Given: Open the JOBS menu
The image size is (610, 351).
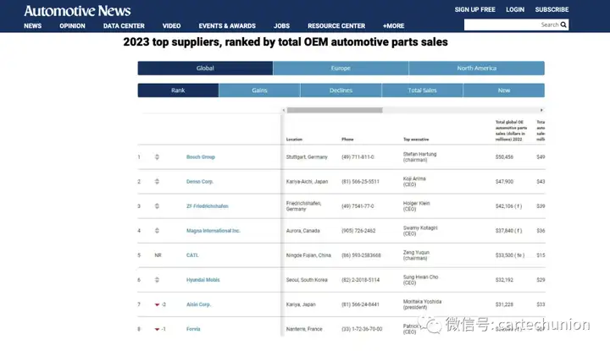Looking at the screenshot, I should click(x=281, y=26).
